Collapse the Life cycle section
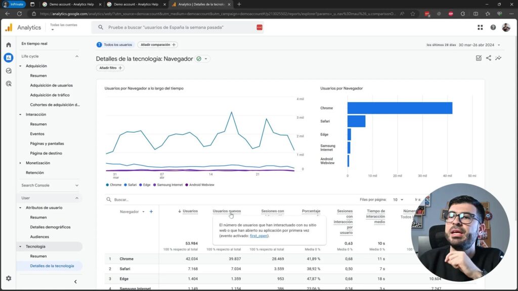 (77, 57)
